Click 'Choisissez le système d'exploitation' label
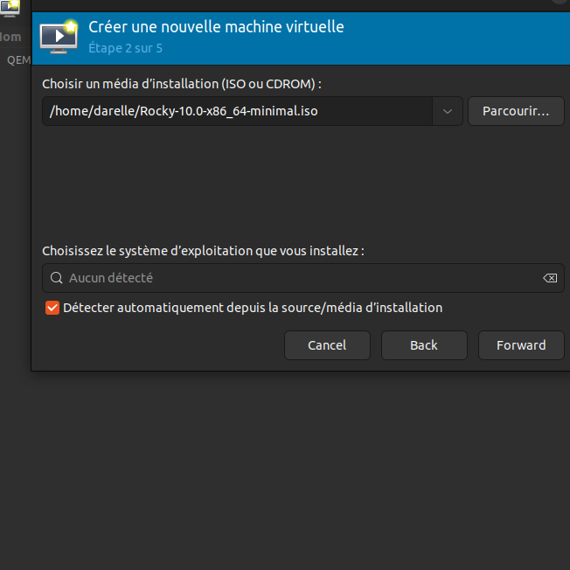This screenshot has width=570, height=570. pos(203,251)
